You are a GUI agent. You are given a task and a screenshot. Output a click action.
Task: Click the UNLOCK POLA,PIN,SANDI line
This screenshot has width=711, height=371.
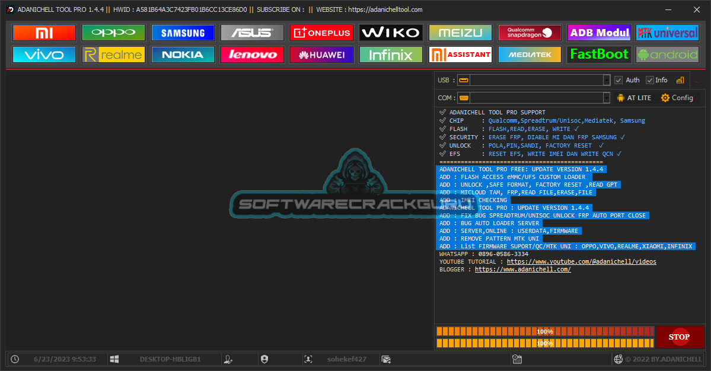[521, 145]
